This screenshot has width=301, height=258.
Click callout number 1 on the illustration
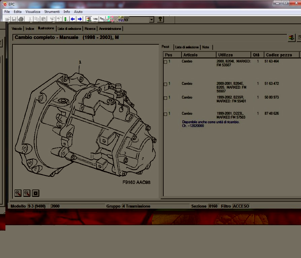pyautogui.click(x=80, y=62)
